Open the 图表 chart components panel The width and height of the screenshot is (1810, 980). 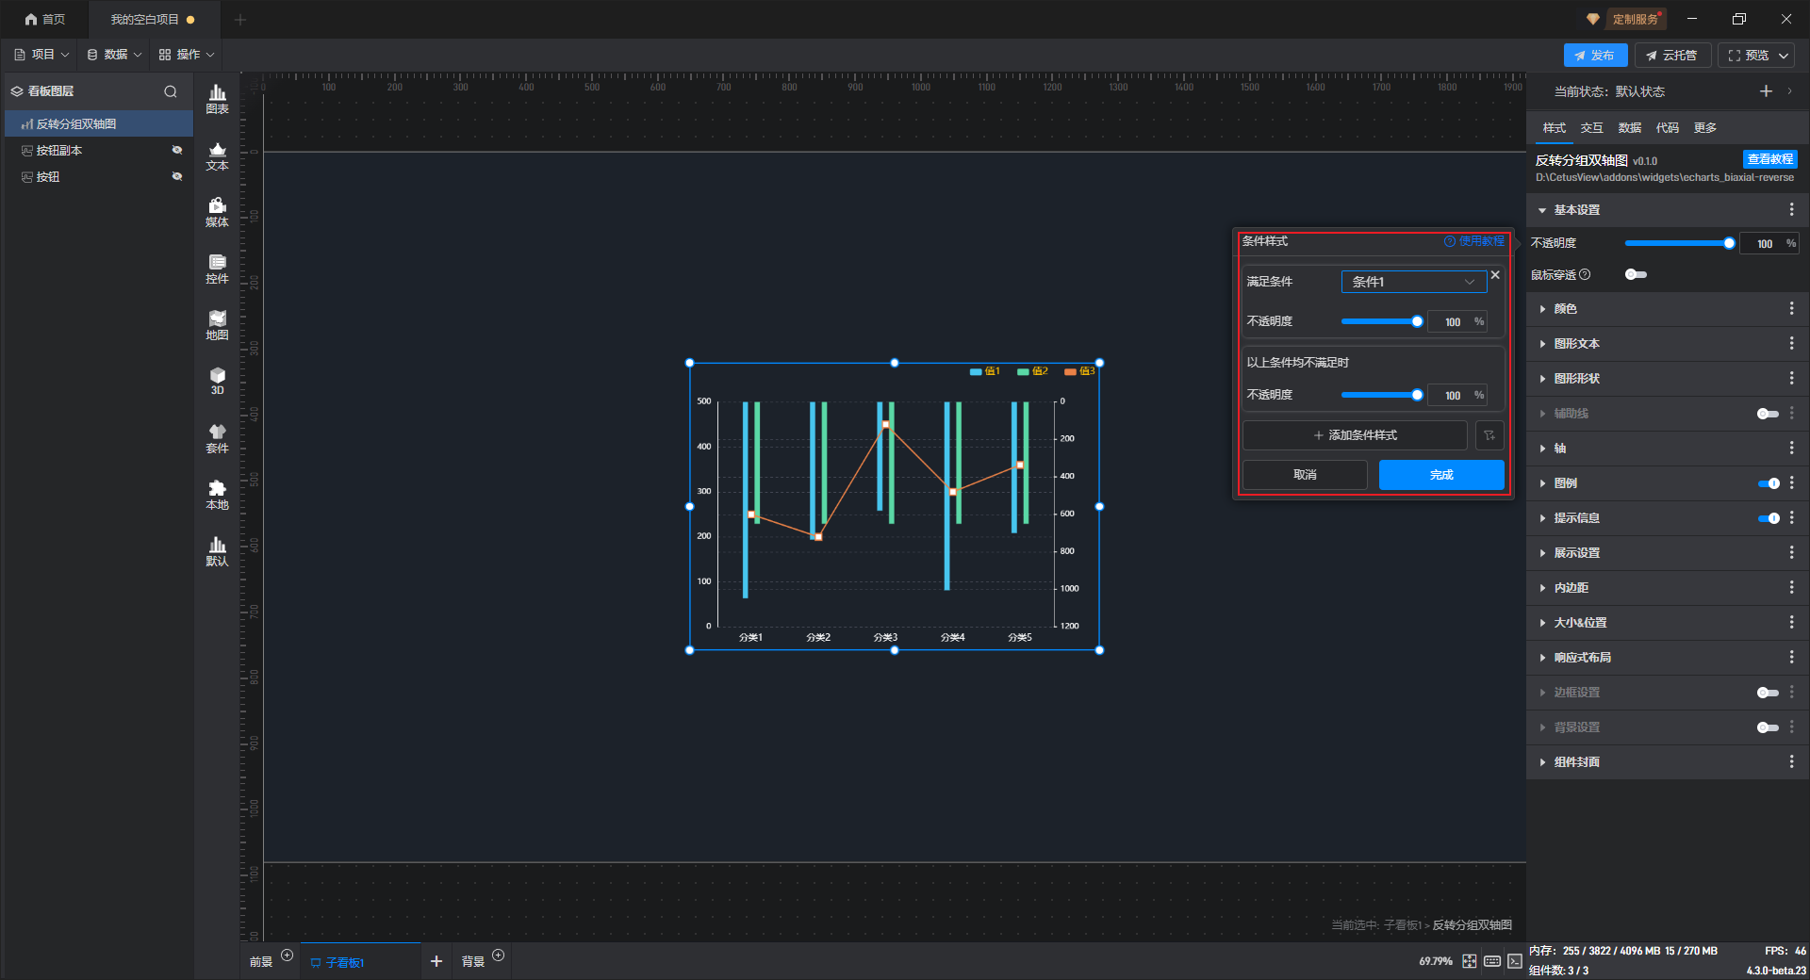pos(217,98)
